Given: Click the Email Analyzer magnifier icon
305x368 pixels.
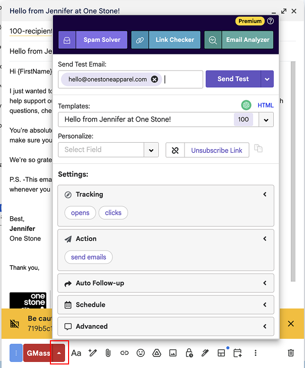Looking at the screenshot, I should tap(213, 40).
